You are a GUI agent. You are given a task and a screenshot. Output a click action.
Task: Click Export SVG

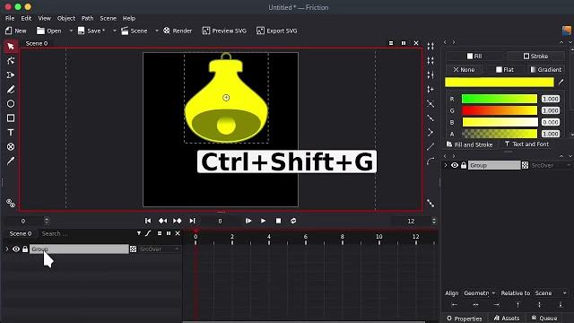277,31
